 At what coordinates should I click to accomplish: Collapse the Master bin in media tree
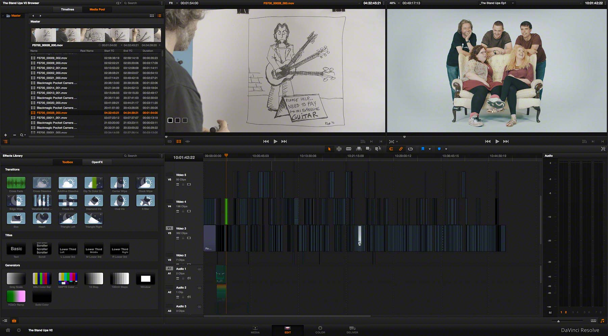pos(3,16)
